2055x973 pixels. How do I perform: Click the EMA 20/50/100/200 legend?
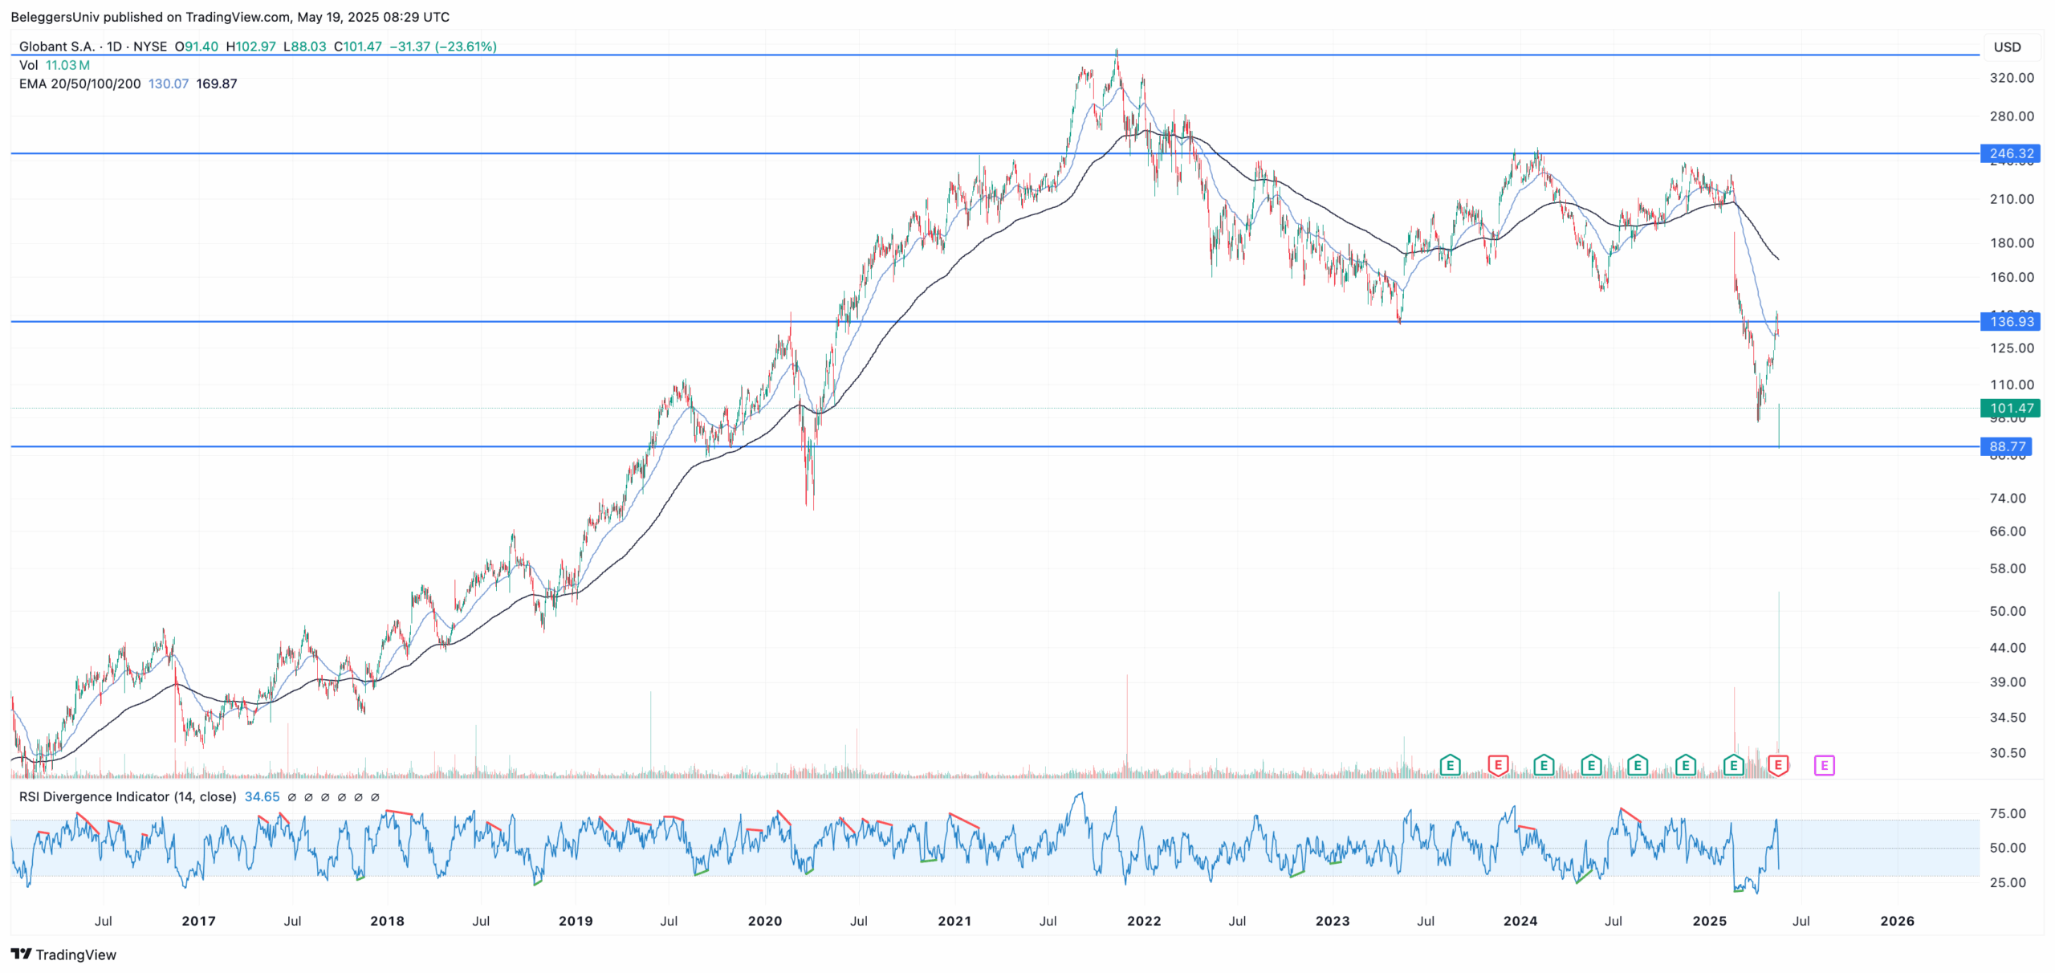[79, 83]
